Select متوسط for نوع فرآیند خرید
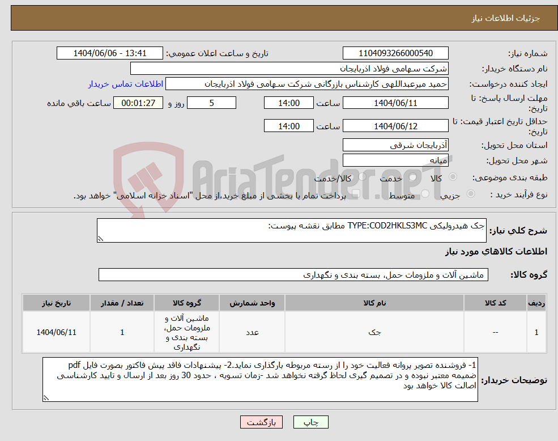Image resolution: width=558 pixels, height=441 pixels. 424,194
